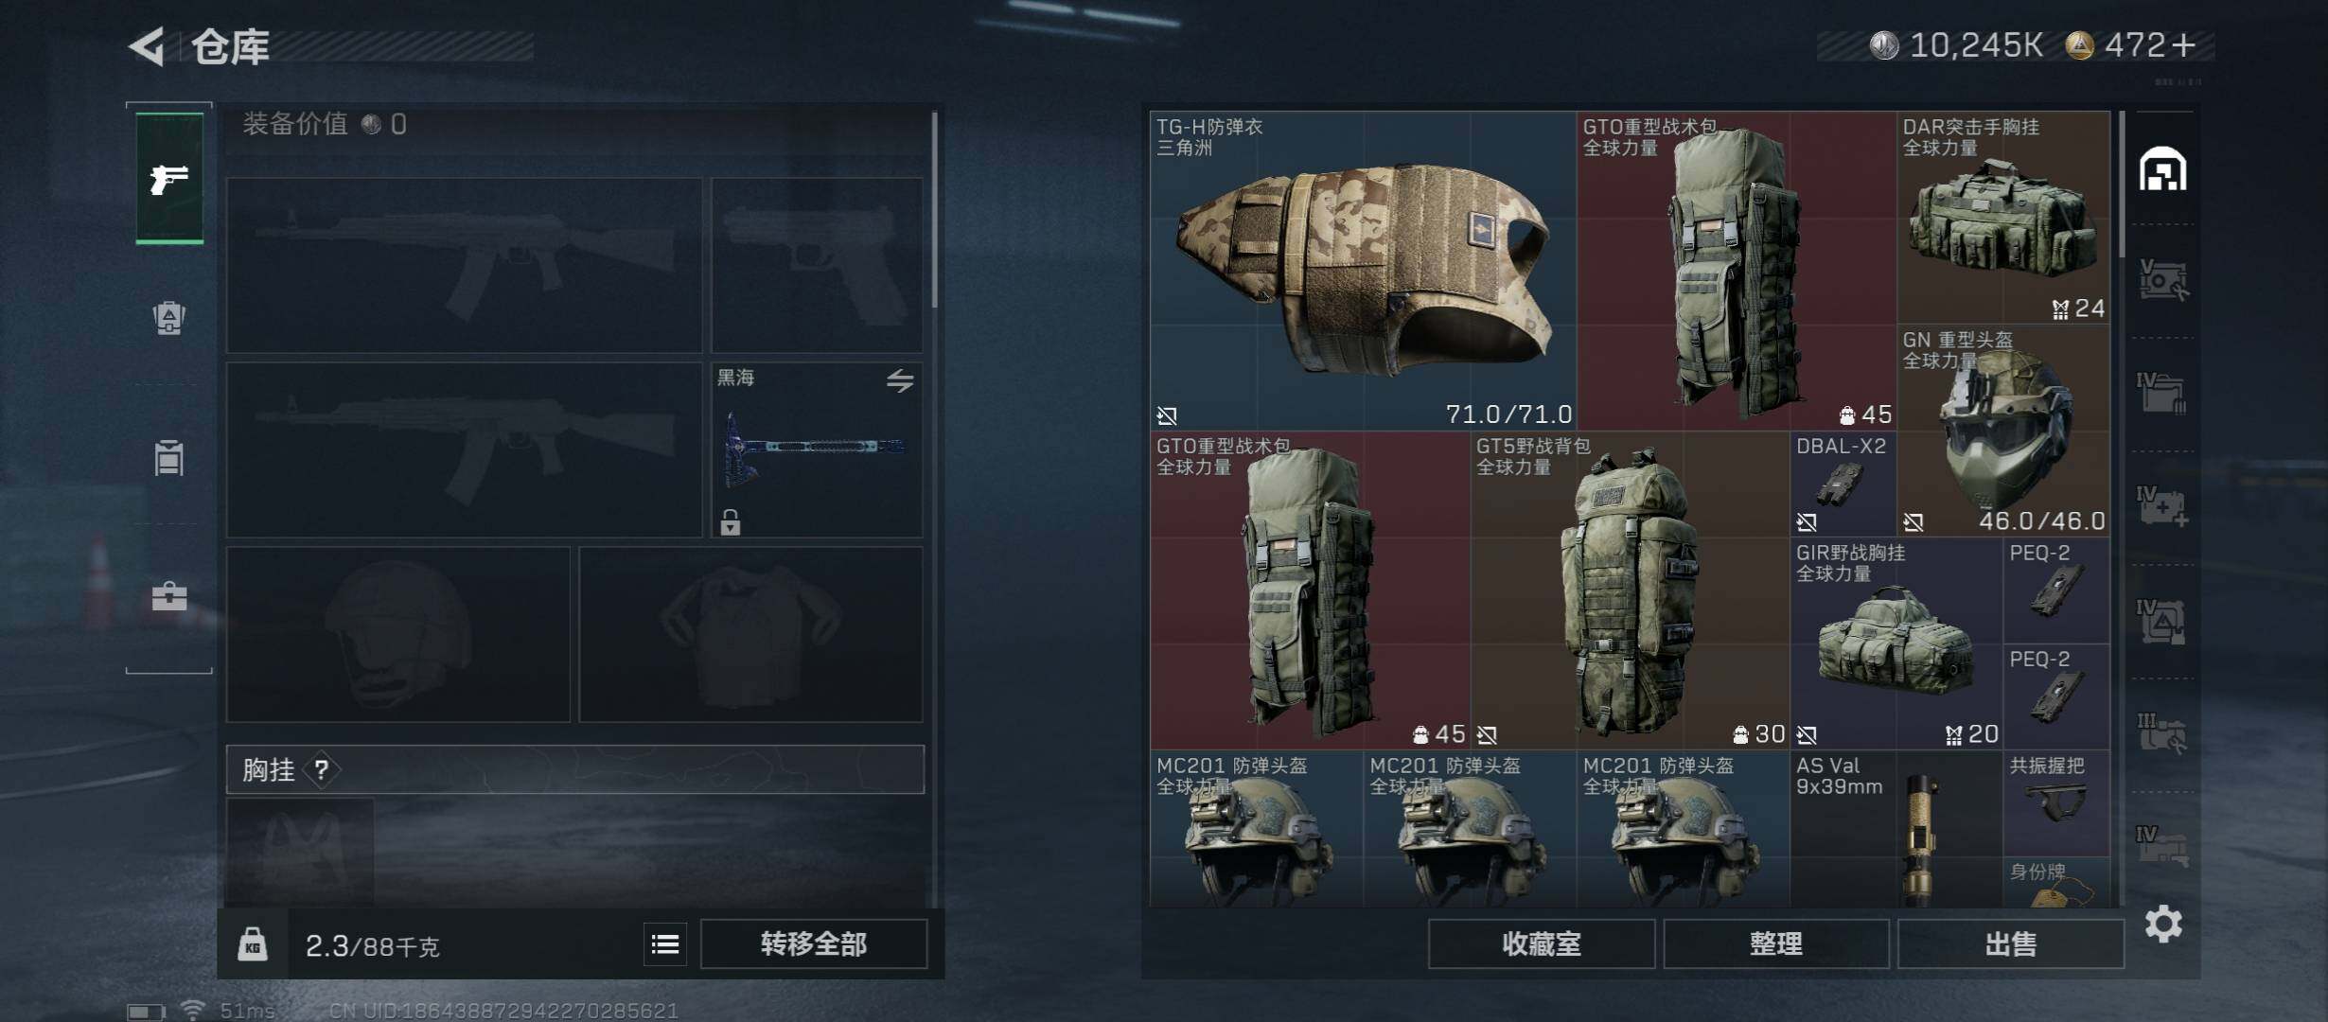
Task: Open the briefcase safe-box sidebar icon
Action: coord(169,596)
